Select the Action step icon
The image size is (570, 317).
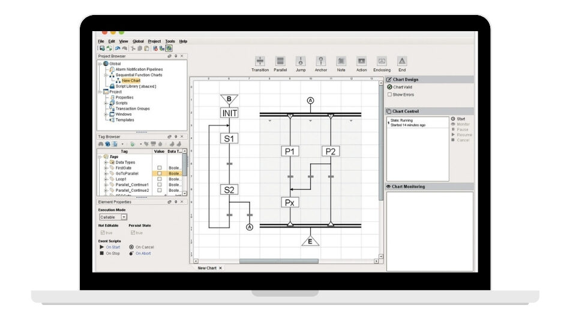tap(361, 62)
